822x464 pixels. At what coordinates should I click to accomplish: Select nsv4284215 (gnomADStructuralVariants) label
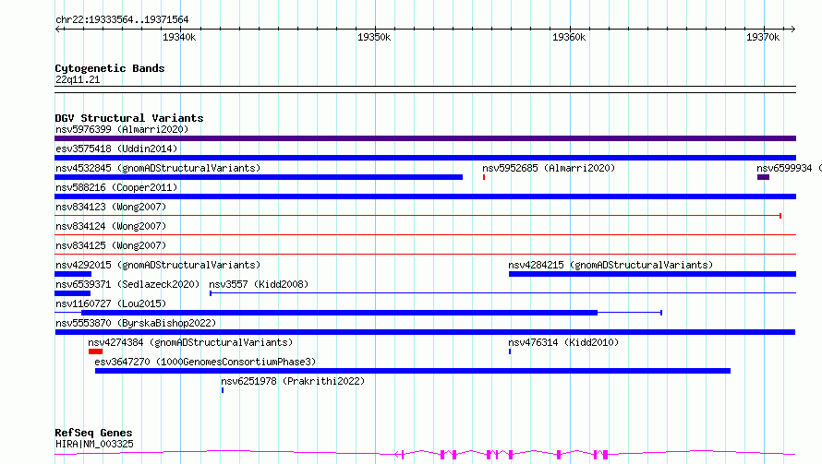(610, 265)
